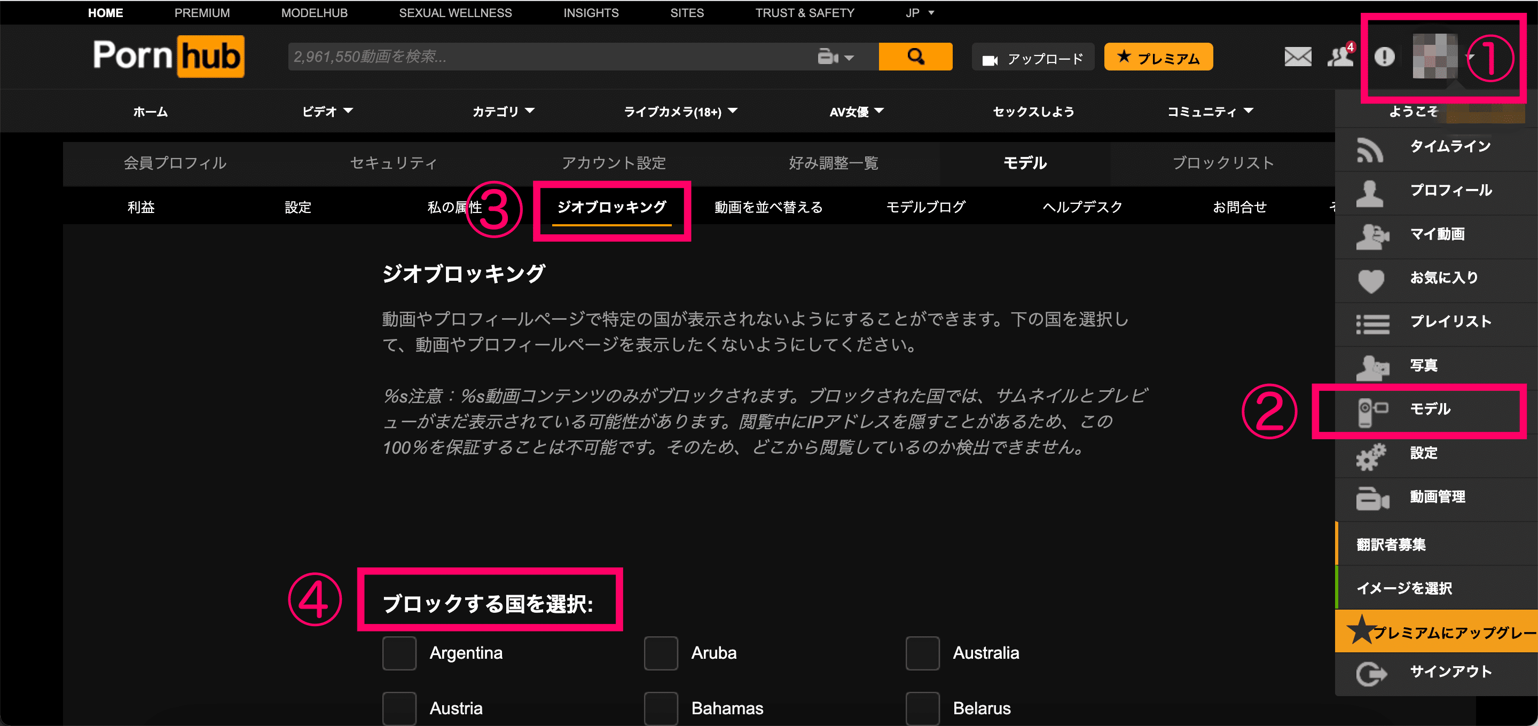Open the お問合せ sub-tab
The image size is (1538, 726).
click(1240, 207)
